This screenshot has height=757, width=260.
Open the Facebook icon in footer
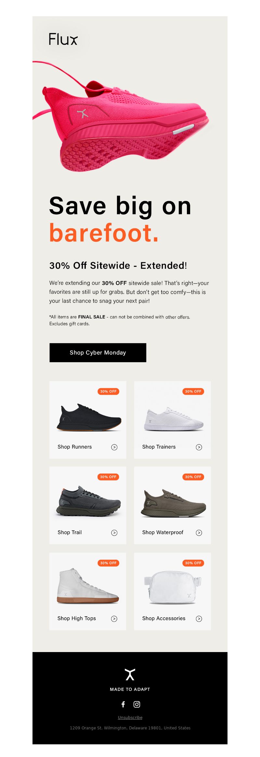click(x=123, y=704)
